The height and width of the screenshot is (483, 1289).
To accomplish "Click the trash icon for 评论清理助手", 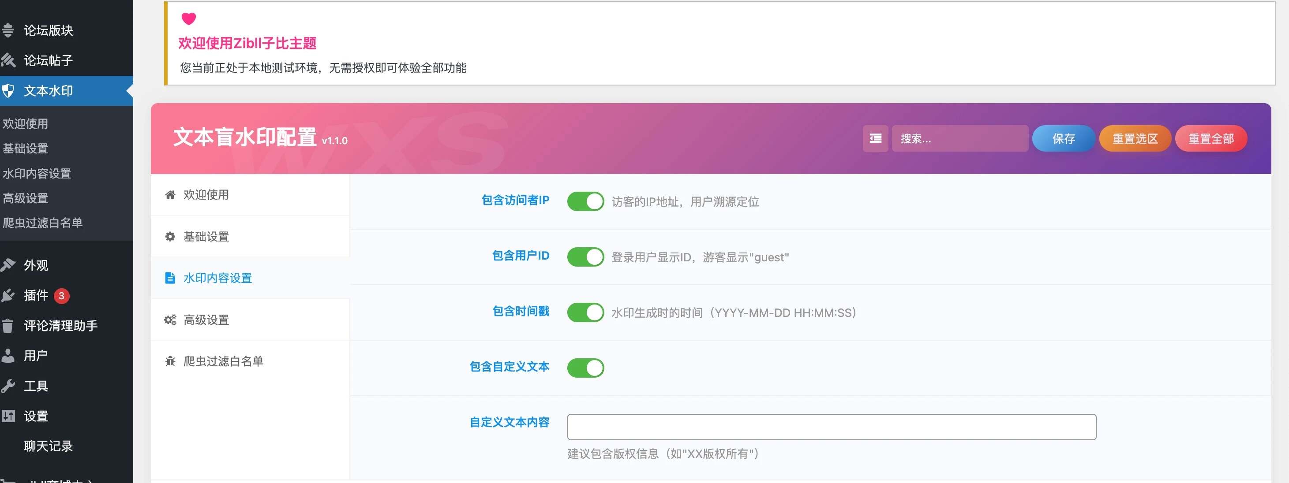I will pyautogui.click(x=8, y=326).
